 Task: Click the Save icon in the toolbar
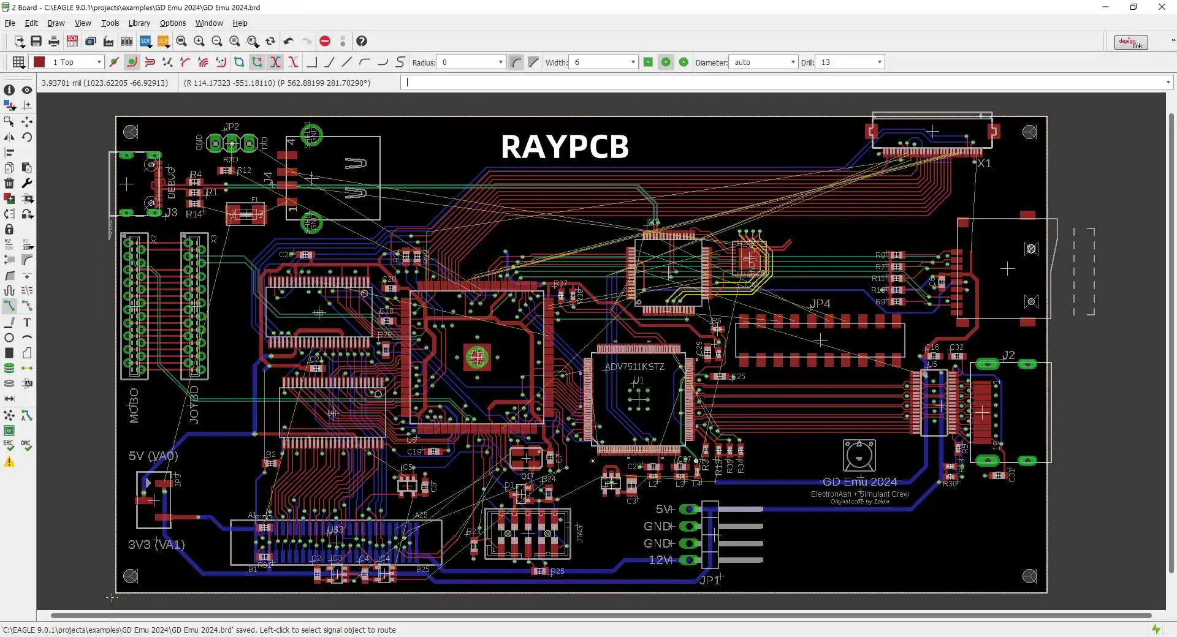point(36,41)
